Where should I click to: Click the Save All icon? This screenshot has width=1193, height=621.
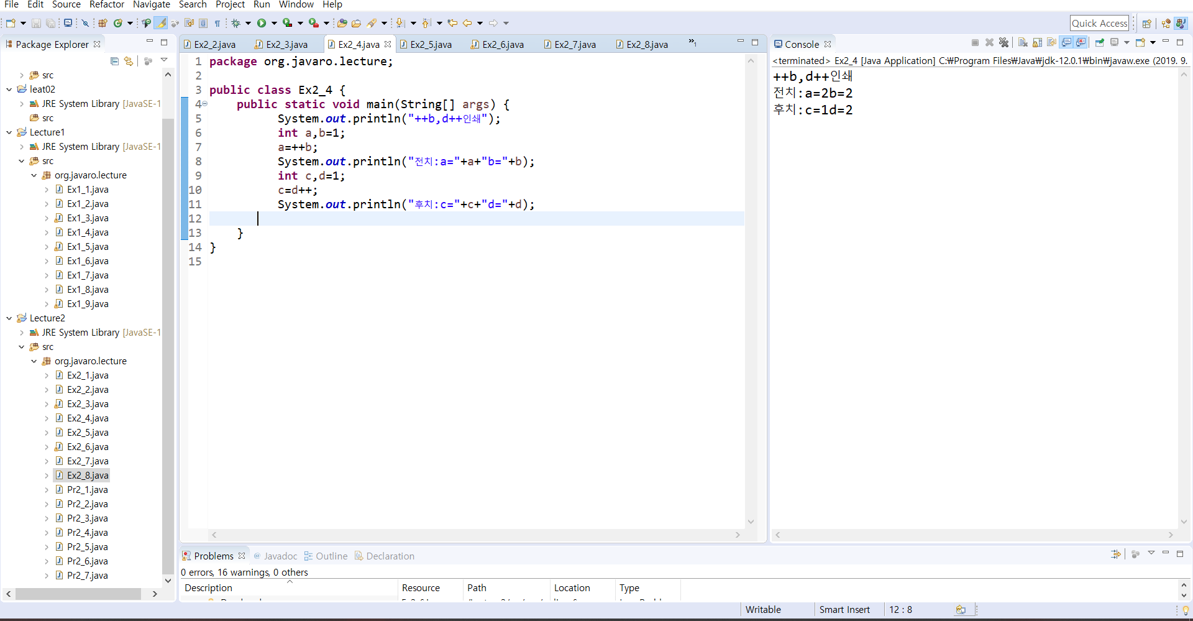50,23
